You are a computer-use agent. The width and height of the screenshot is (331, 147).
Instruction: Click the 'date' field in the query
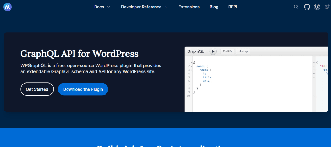[206, 81]
